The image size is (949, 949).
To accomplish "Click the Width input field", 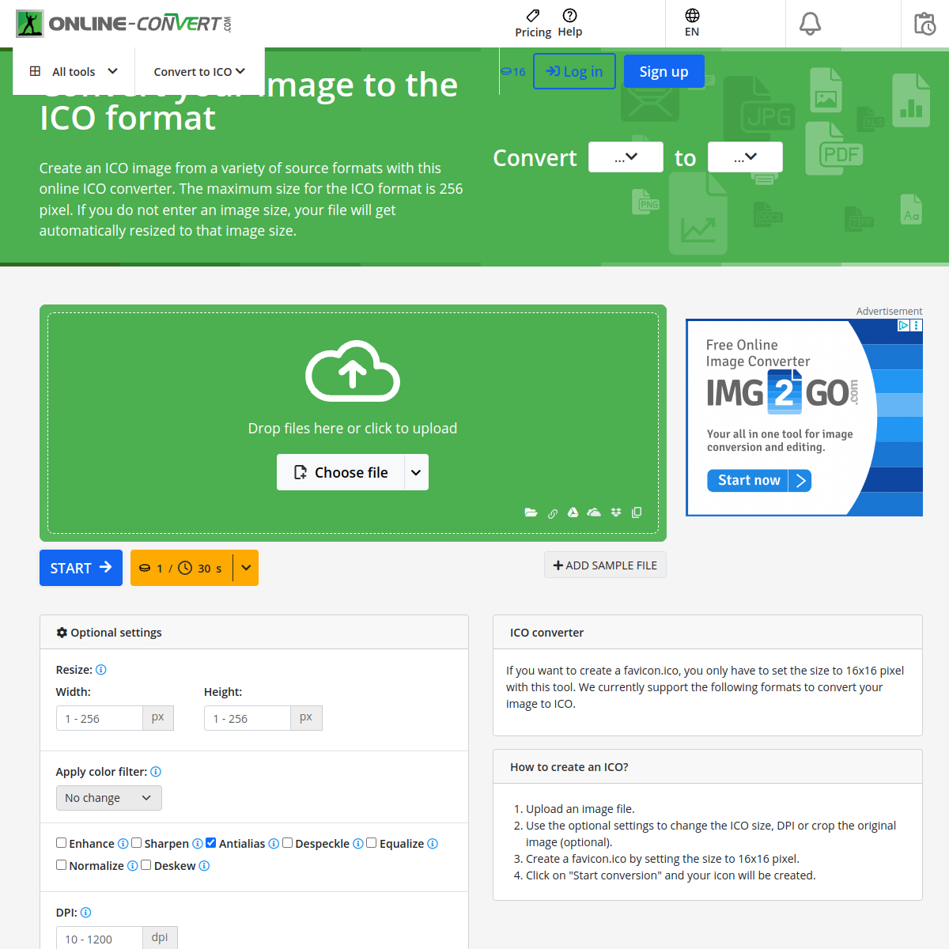I will click(x=99, y=718).
